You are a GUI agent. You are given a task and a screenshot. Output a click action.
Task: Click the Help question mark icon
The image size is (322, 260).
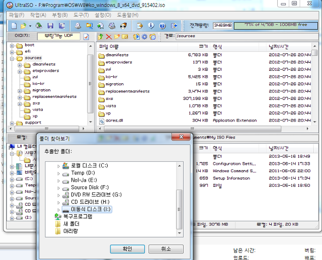[x=162, y=26]
